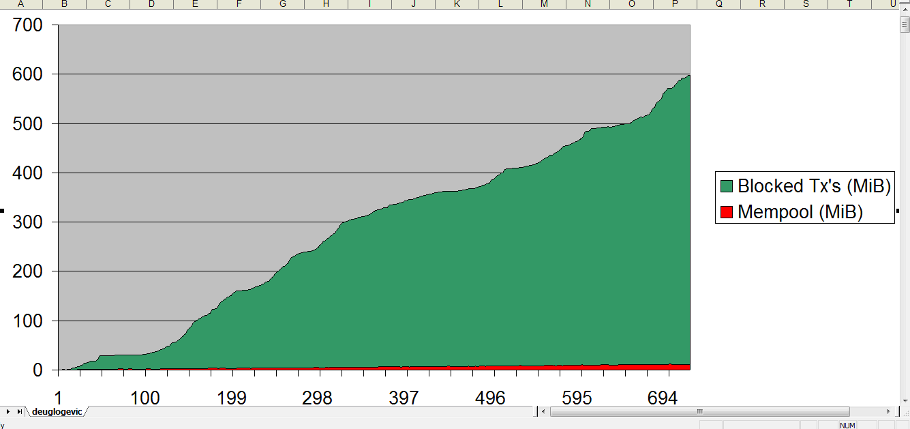The image size is (910, 429).
Task: Click the horizontal scrollbar left arrow
Action: click(543, 411)
